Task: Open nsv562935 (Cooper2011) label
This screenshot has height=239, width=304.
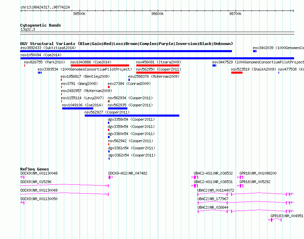Action: coord(130,105)
